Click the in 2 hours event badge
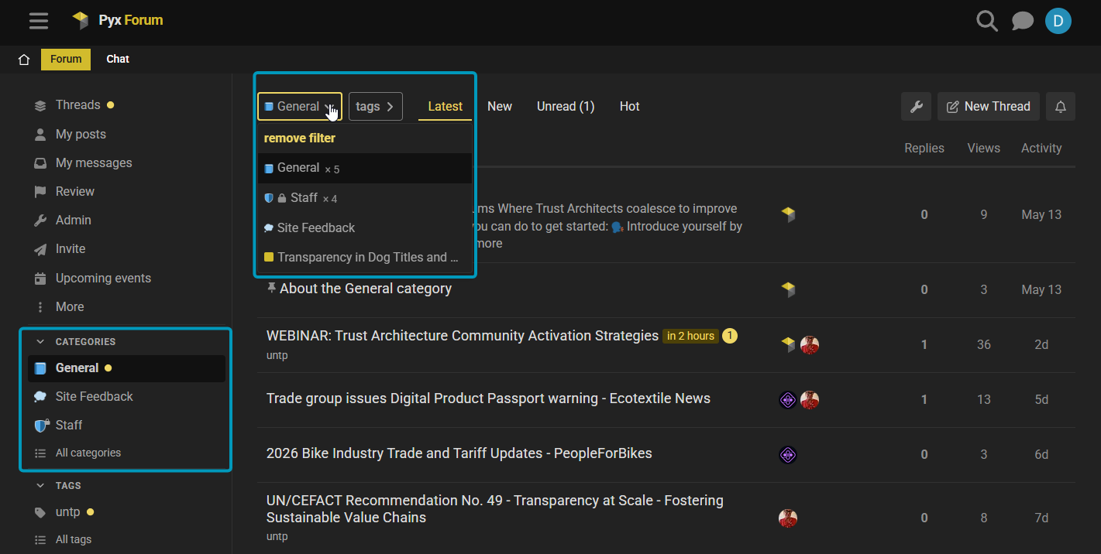Image resolution: width=1101 pixels, height=554 pixels. point(690,336)
